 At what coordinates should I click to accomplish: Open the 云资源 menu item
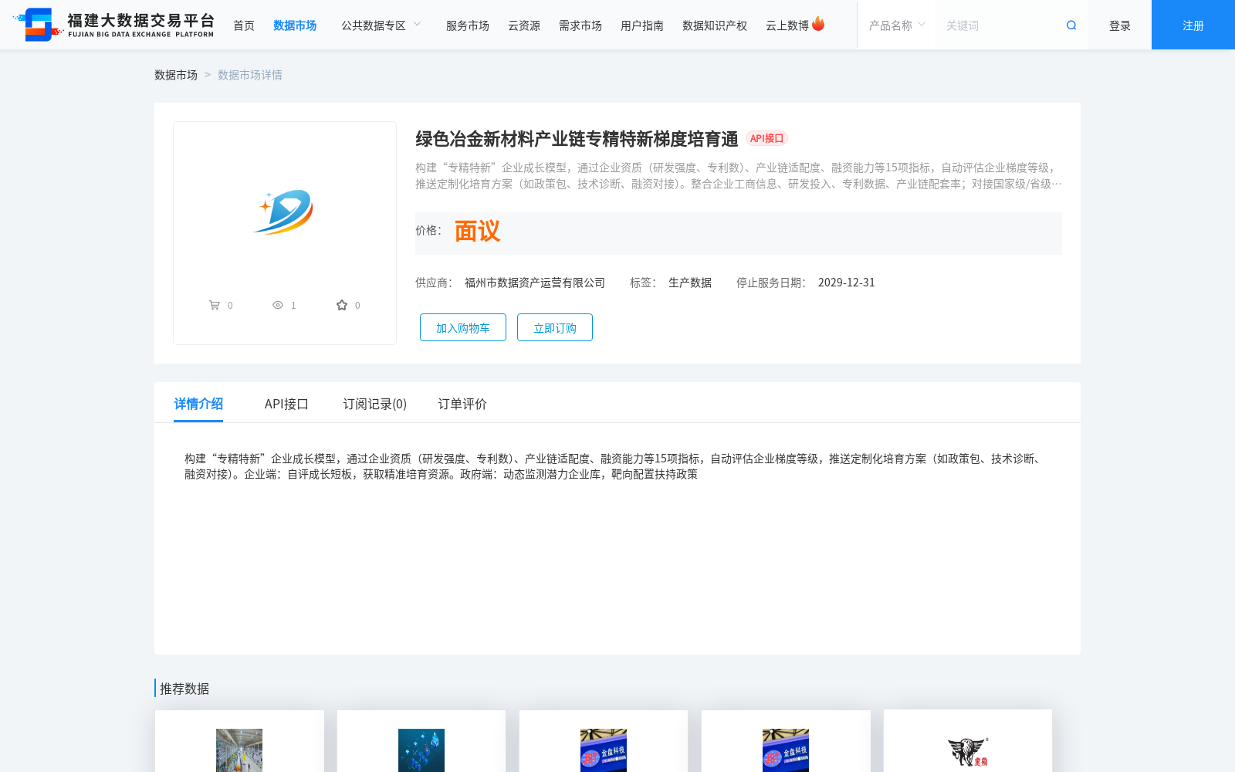coord(524,25)
